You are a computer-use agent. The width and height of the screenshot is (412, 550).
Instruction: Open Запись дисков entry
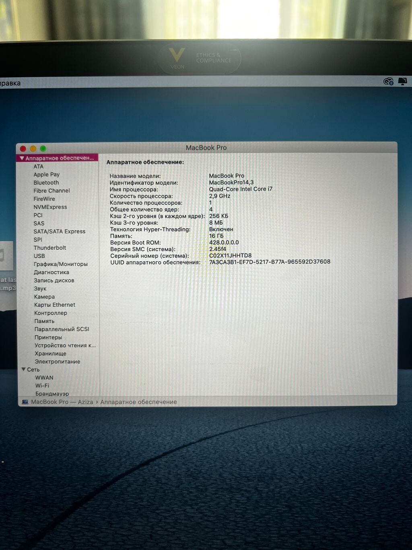click(x=54, y=280)
